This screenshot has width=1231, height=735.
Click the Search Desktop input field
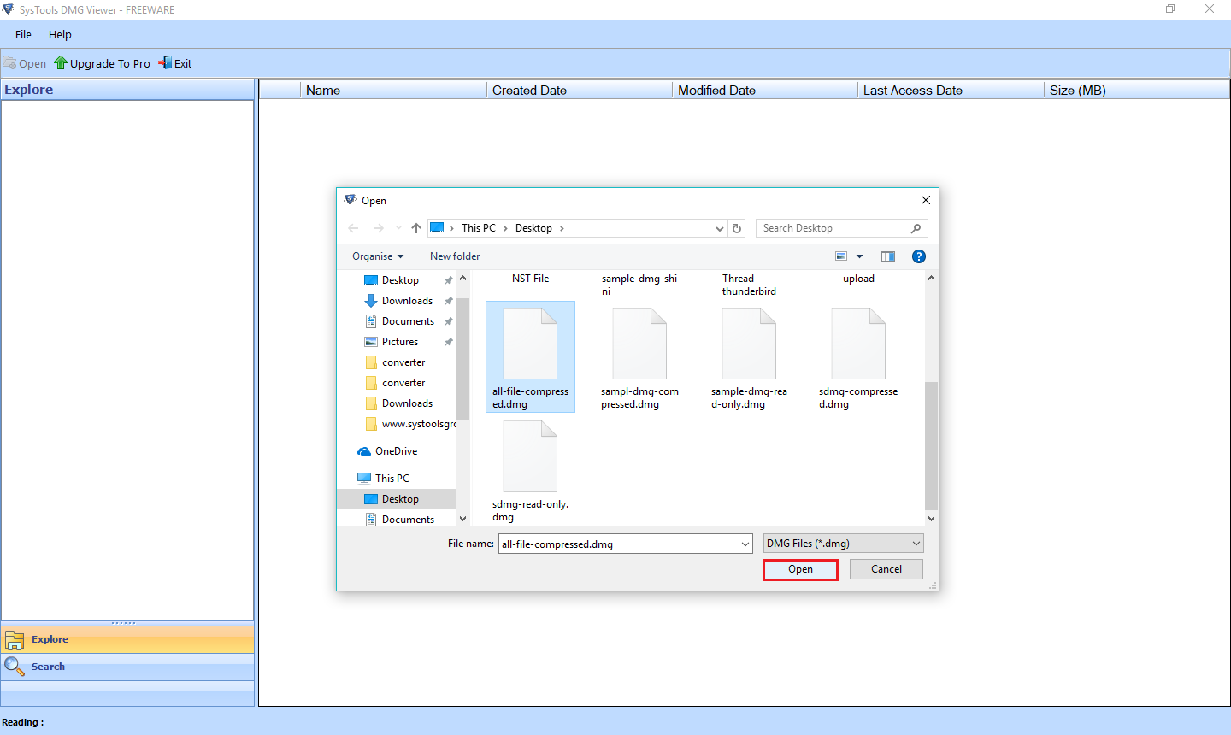point(833,228)
